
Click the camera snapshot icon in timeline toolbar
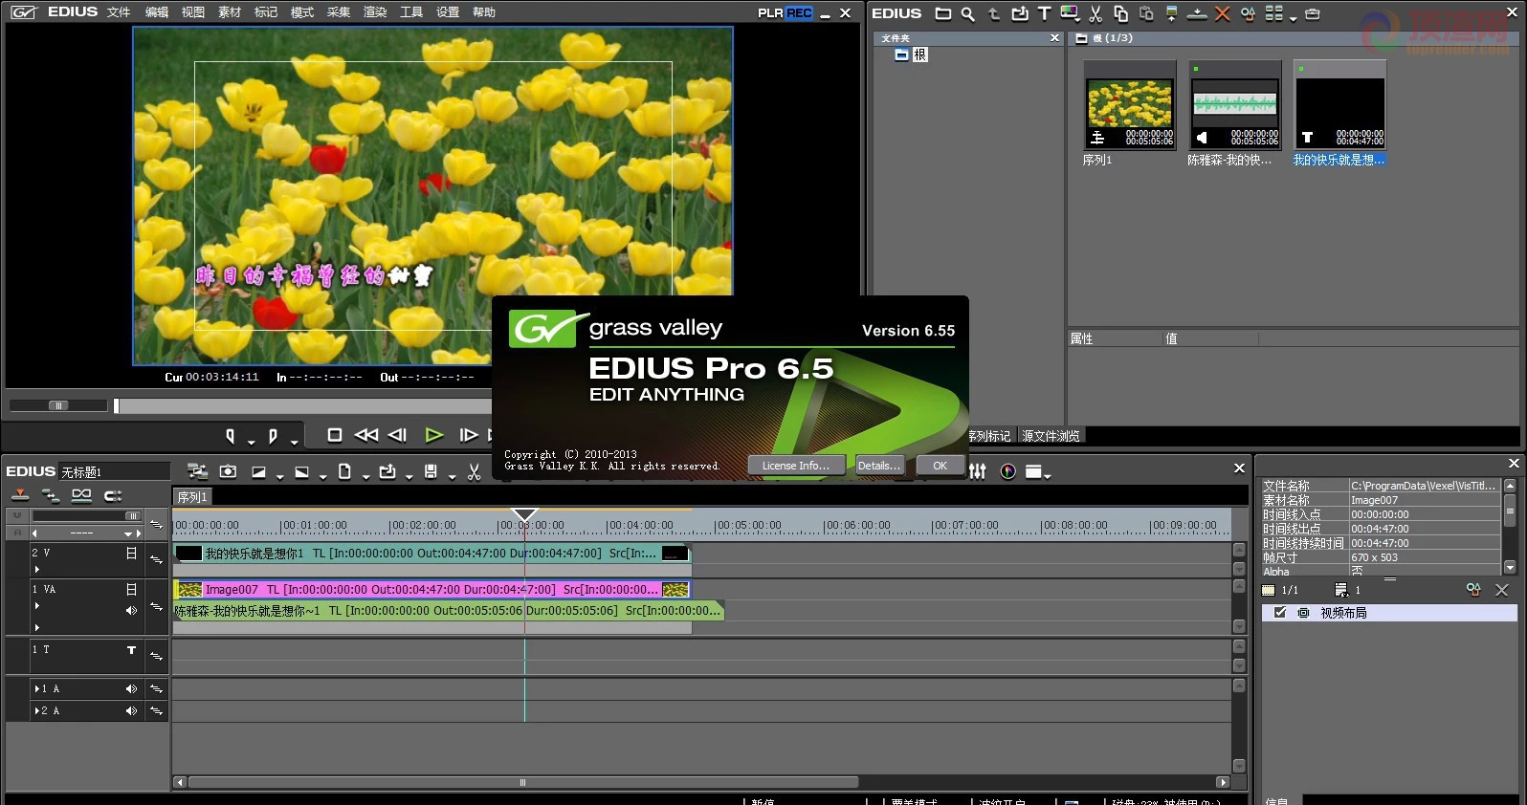[x=228, y=471]
